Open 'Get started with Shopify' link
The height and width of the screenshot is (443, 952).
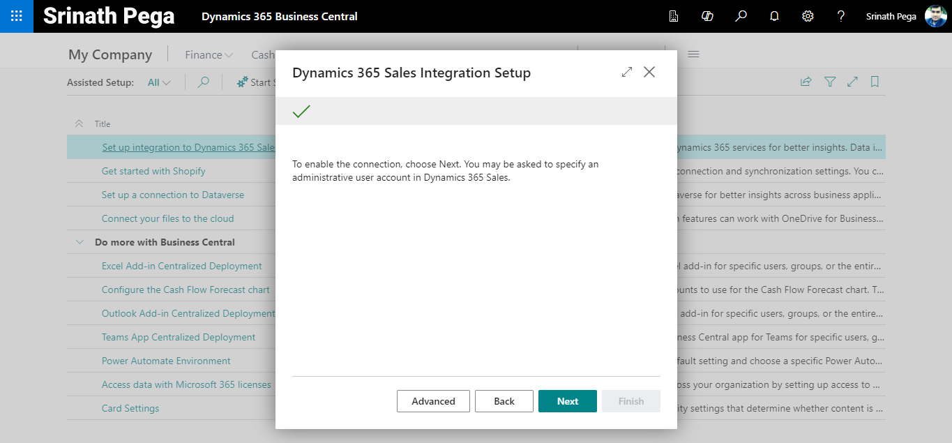[x=153, y=171]
